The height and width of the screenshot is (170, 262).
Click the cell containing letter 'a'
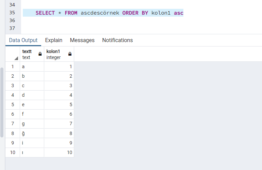32,67
